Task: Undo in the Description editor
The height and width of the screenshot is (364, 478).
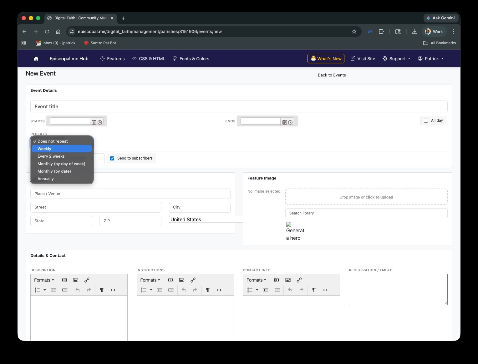Action: coord(78,290)
